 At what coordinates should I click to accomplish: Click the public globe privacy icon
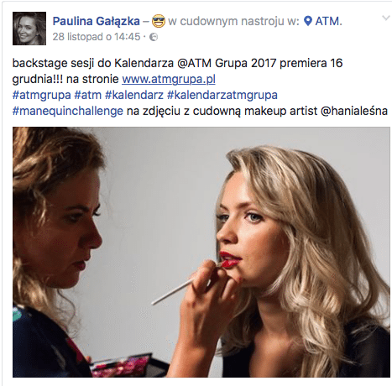coord(154,37)
